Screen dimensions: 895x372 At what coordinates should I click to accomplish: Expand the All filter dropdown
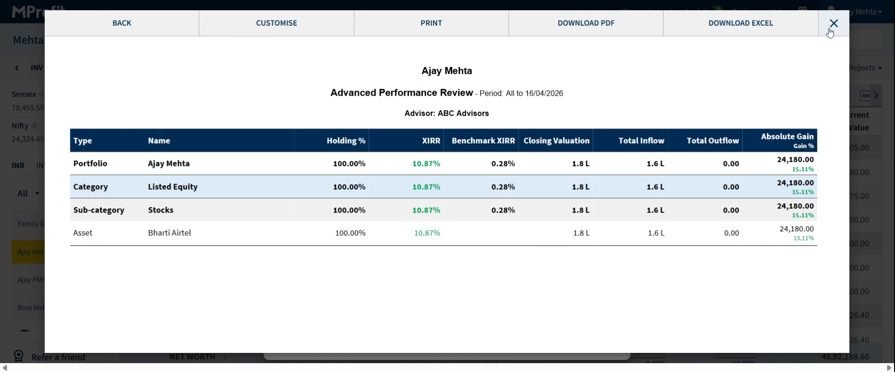click(x=28, y=193)
